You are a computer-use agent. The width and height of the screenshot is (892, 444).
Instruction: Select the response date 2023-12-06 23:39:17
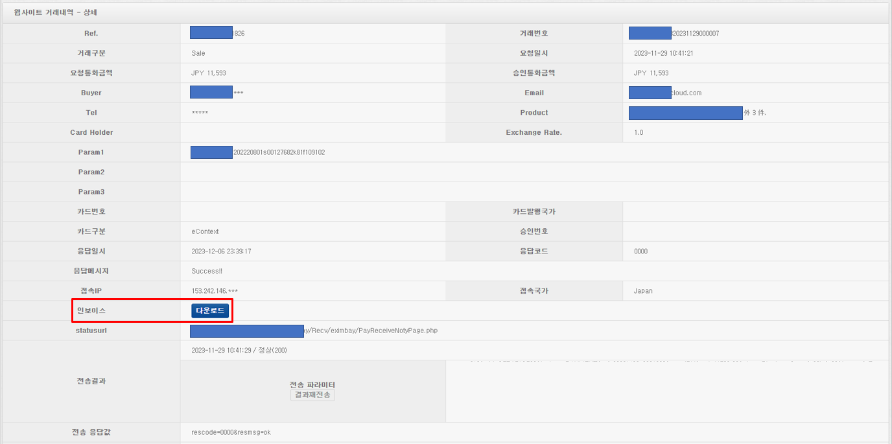click(221, 251)
